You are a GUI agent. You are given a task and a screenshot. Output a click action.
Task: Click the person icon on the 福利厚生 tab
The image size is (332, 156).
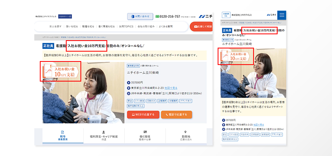pyautogui.click(x=104, y=132)
